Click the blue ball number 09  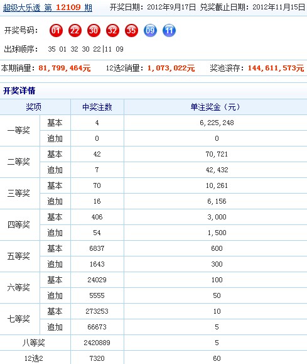tap(150, 30)
